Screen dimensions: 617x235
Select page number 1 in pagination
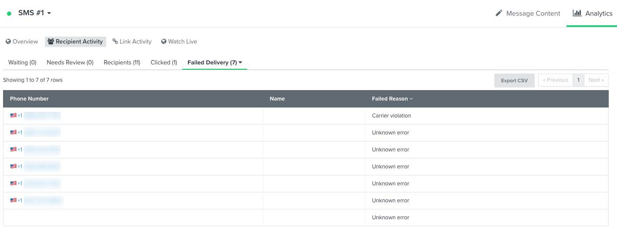point(578,80)
